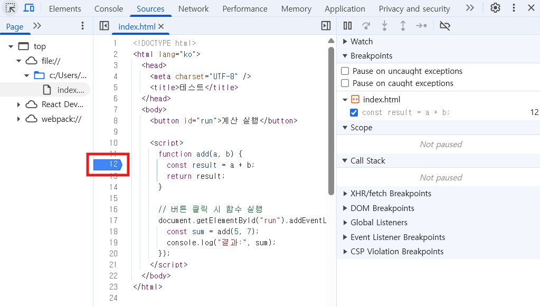Close the index.html editor tab
Viewport: 540px width, 307px height.
click(x=161, y=26)
